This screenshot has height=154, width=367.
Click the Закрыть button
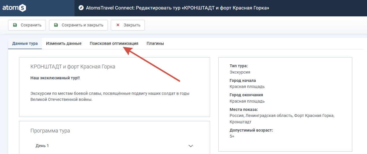(128, 25)
